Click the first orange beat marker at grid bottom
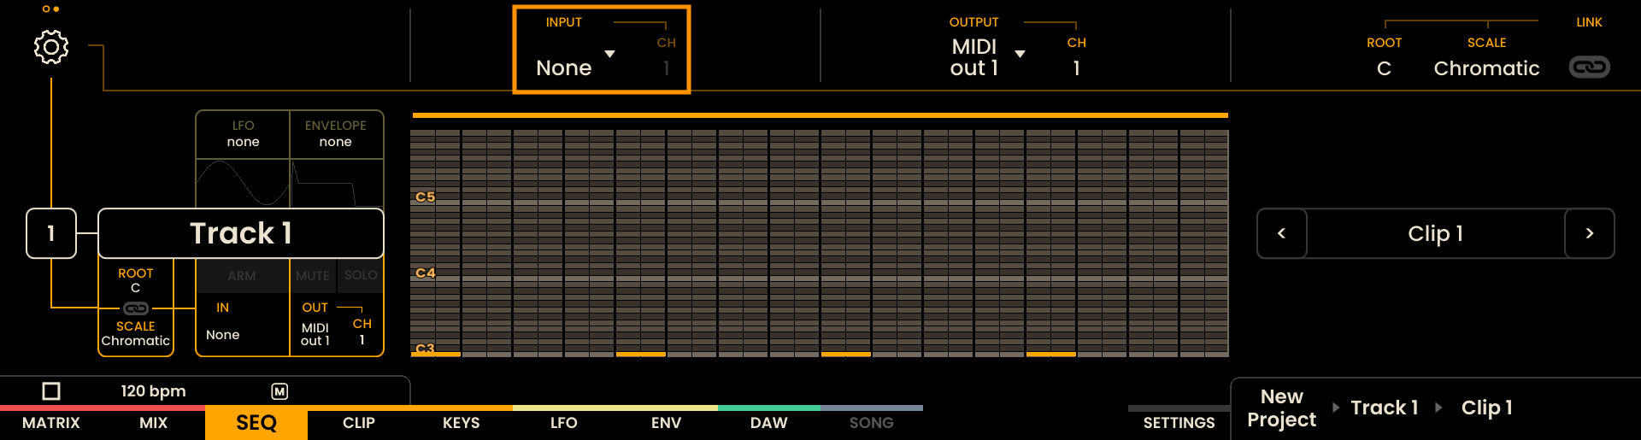The width and height of the screenshot is (1641, 440). tap(436, 354)
